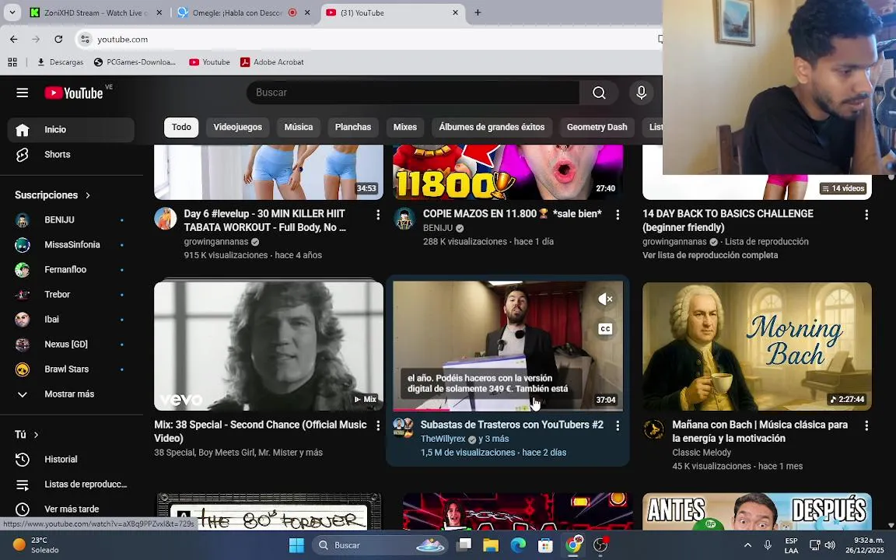Click the search magnifier button
896x560 pixels.
coord(599,93)
